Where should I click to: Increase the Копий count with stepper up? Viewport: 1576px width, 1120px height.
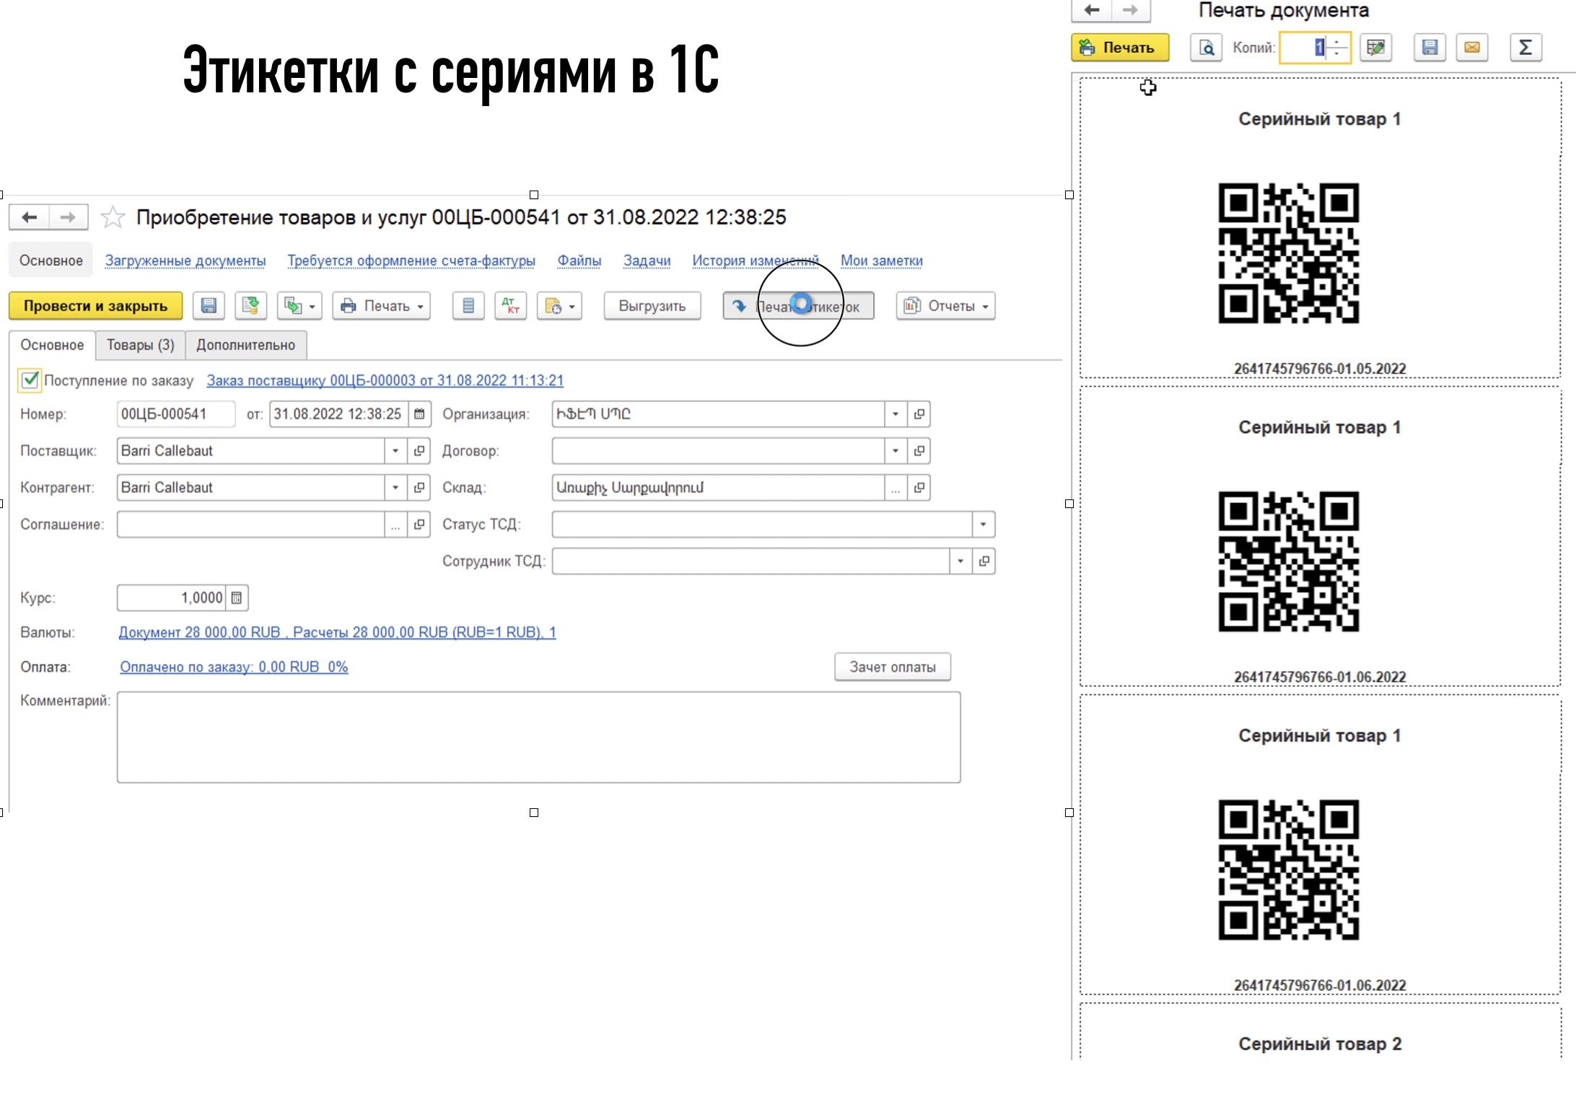1337,42
